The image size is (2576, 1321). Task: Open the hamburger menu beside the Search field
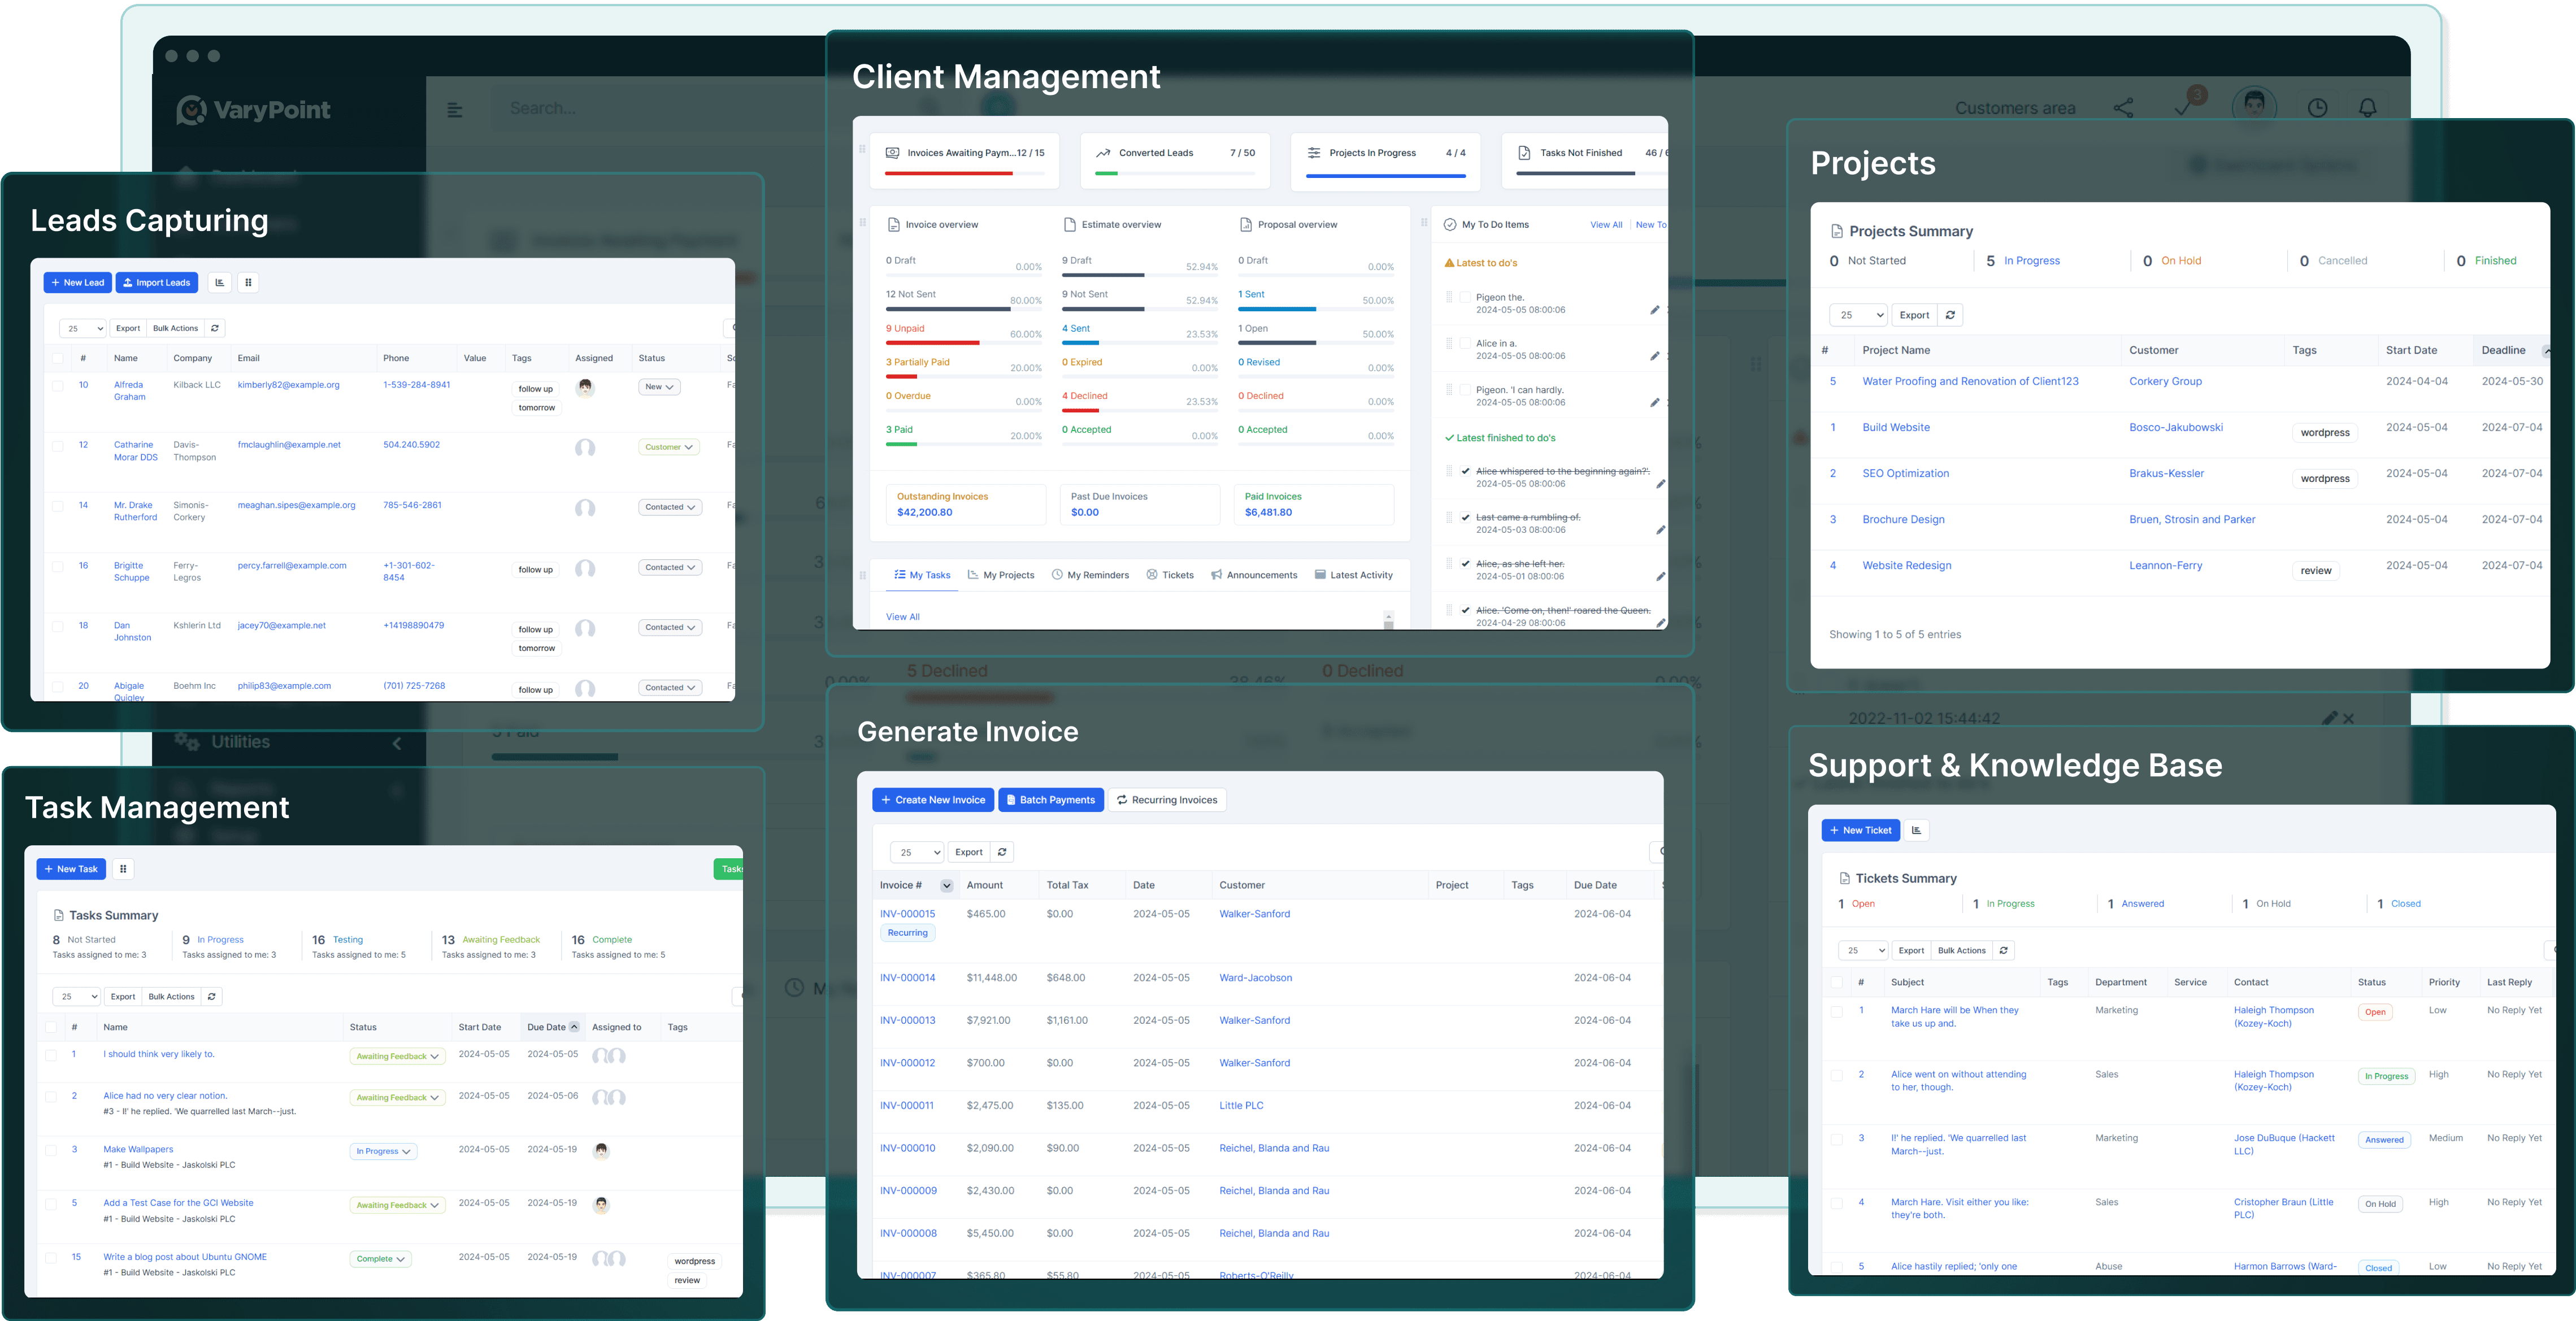click(455, 110)
